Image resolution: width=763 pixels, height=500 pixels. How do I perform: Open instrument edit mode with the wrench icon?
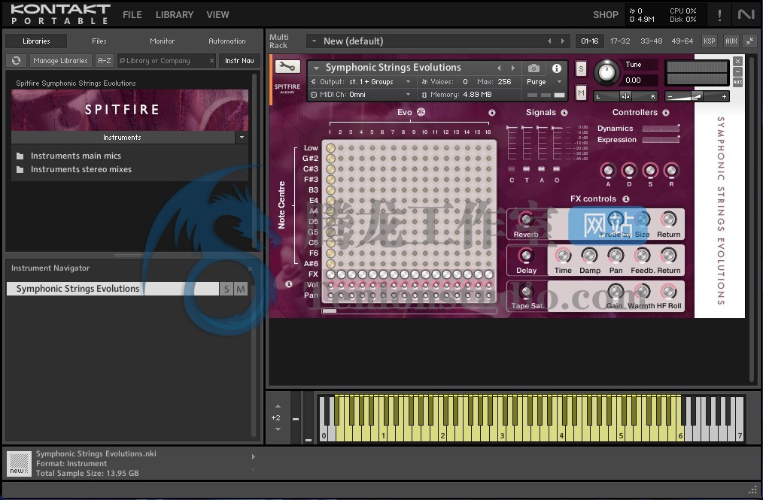coord(287,67)
